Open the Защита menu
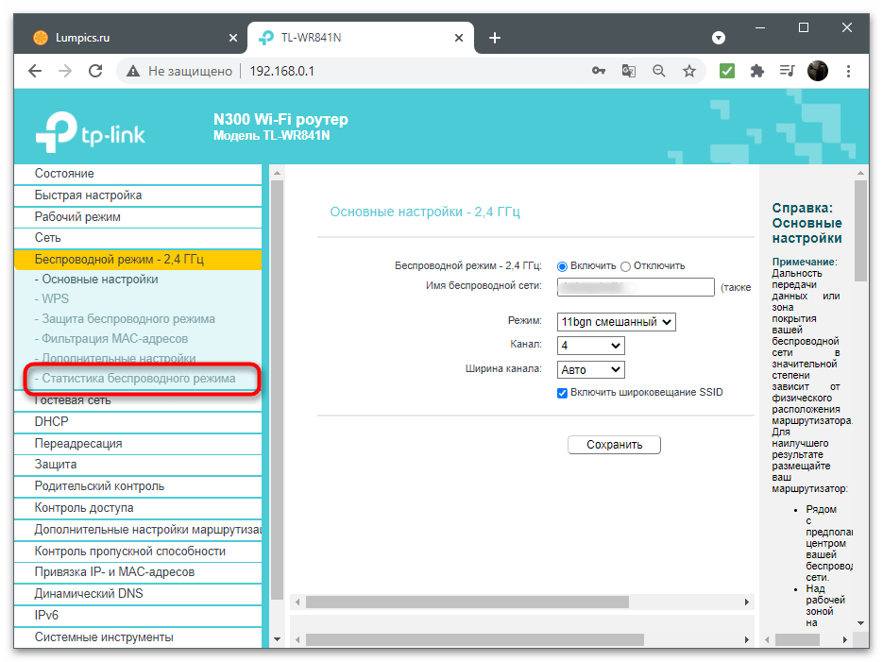Image resolution: width=883 pixels, height=662 pixels. 138,465
